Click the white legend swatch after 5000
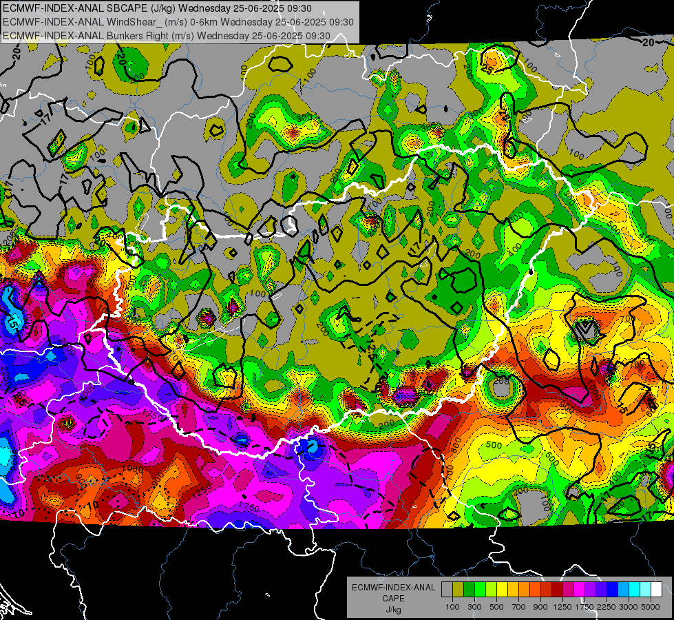This screenshot has height=620, width=674. 656,590
